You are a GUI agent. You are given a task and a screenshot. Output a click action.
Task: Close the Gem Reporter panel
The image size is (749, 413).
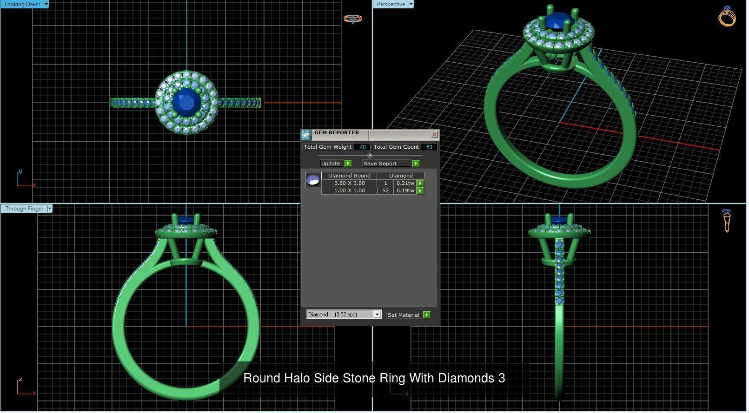tap(434, 135)
